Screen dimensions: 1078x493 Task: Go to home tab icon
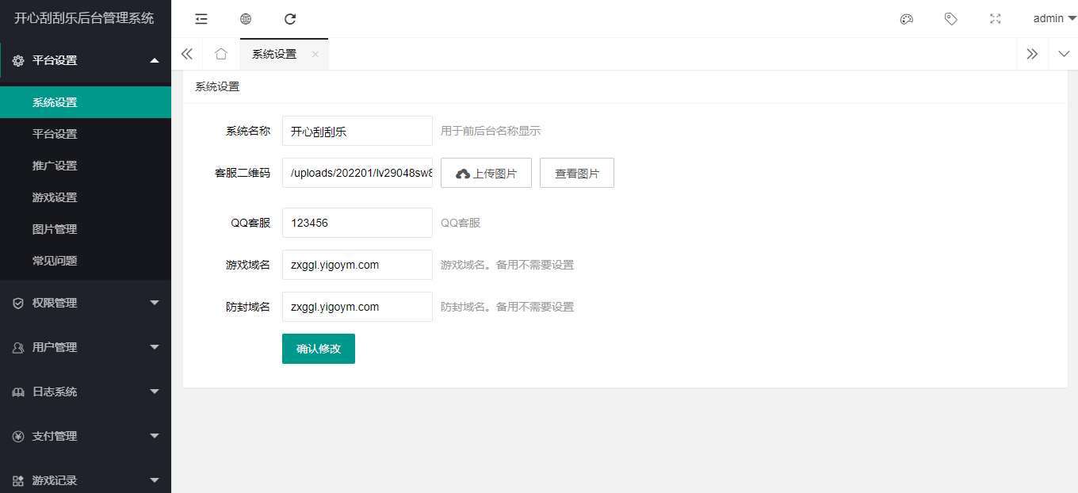coord(221,54)
